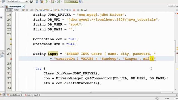This screenshot has height=100, width=178.
Task: Expand chevron after input breadcrumb
Action: [x=39, y=95]
